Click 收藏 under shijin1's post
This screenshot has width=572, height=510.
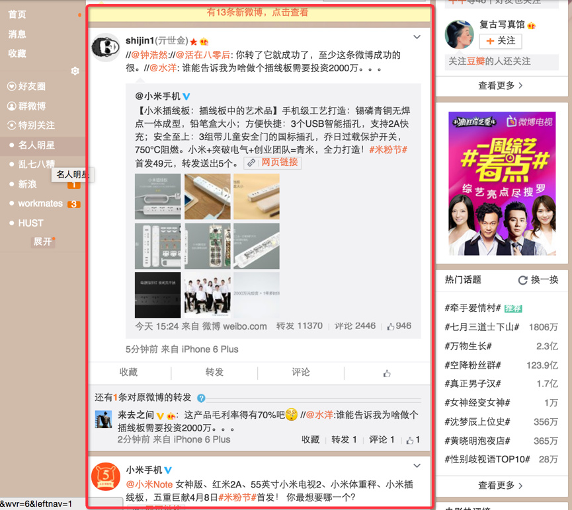tap(128, 372)
